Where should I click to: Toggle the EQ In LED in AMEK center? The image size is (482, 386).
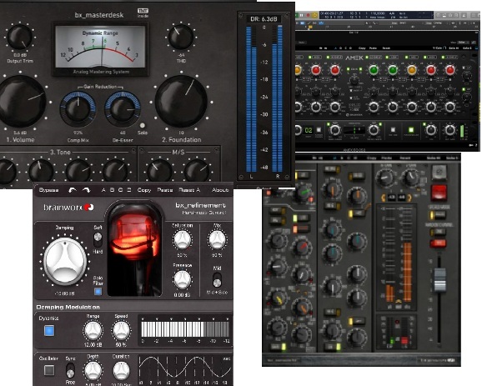point(348,69)
